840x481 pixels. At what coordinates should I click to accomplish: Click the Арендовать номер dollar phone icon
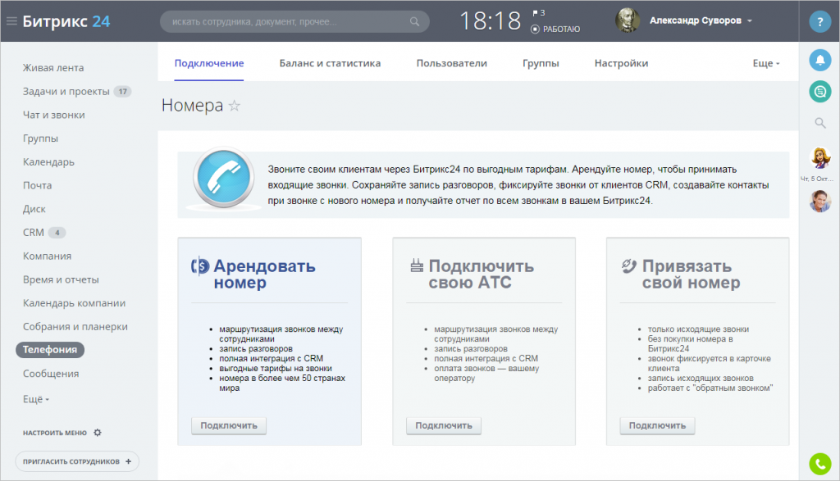click(200, 265)
